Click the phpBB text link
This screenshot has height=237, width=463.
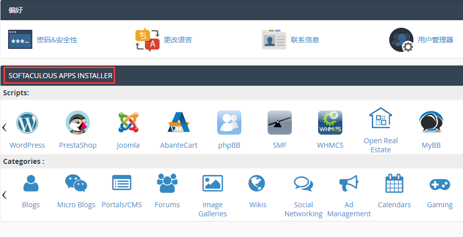coord(229,146)
